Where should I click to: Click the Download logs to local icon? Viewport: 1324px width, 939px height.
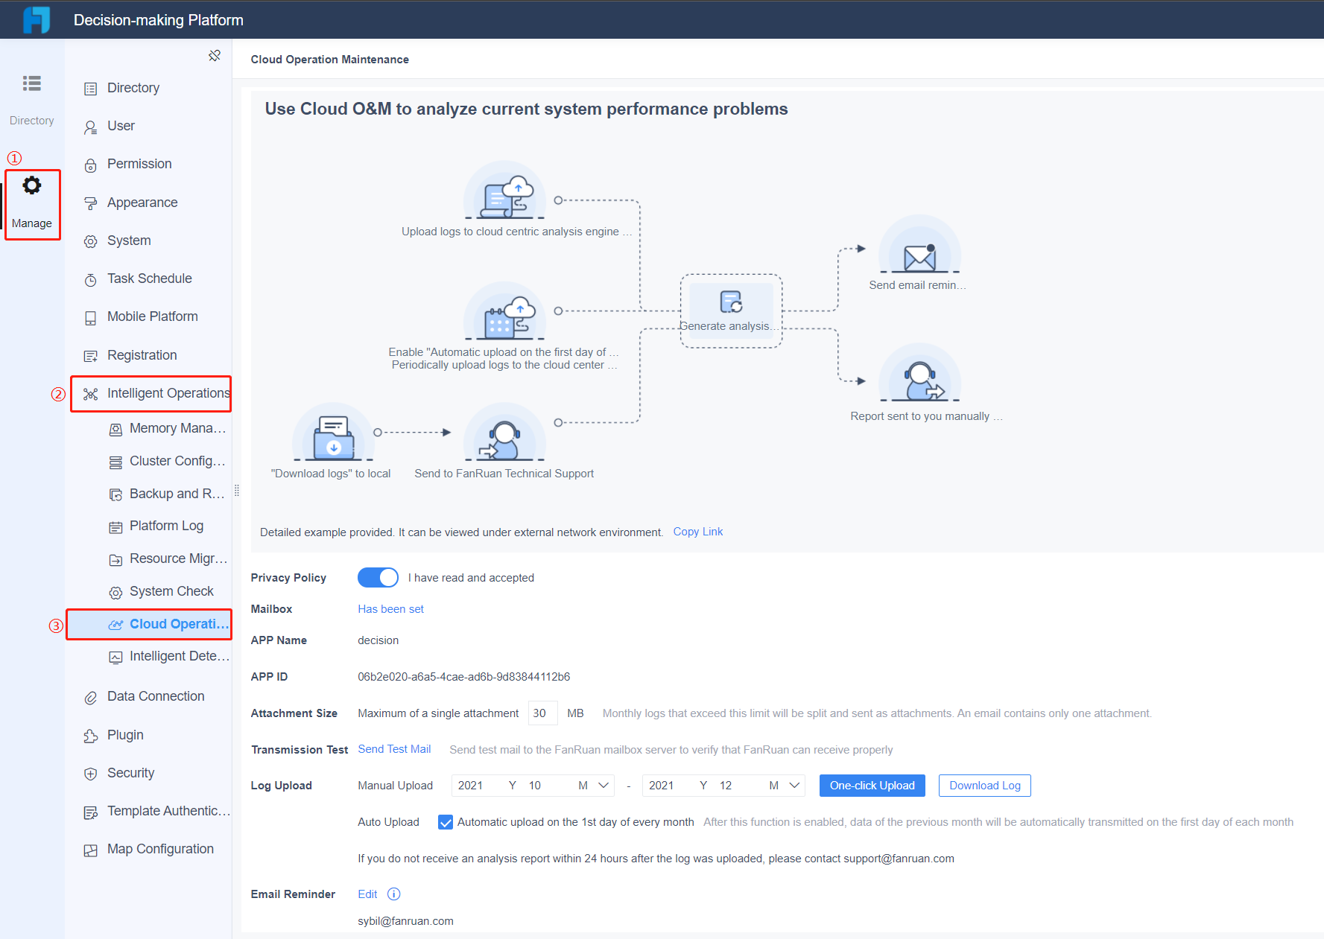click(x=333, y=438)
